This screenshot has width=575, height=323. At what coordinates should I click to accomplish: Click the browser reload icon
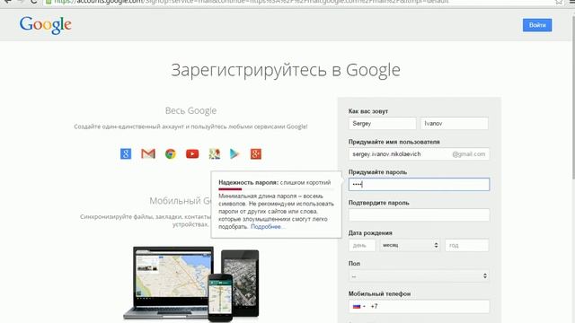tap(33, 2)
